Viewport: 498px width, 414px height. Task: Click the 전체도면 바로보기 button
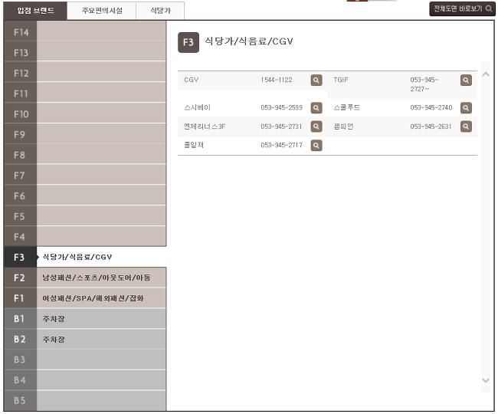(462, 9)
